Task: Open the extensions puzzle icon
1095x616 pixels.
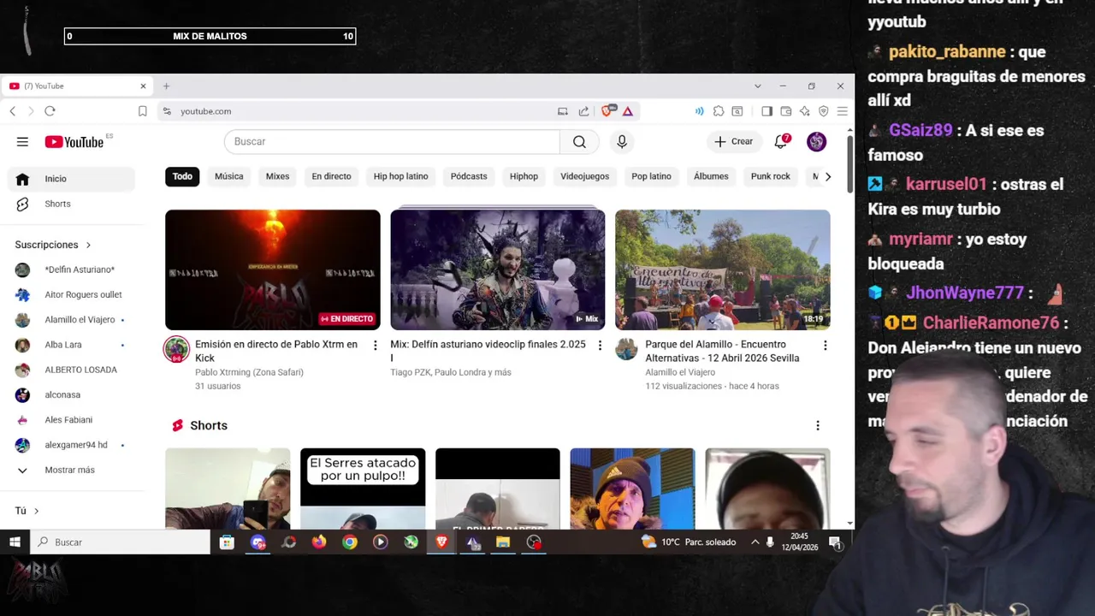Action: tap(719, 111)
